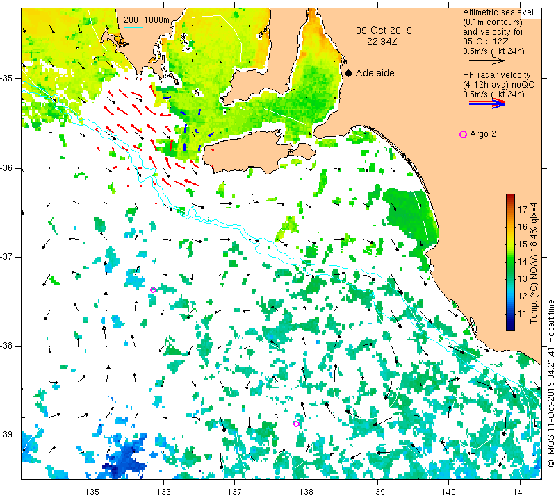The width and height of the screenshot is (556, 500).
Task: Click the '(4-12h avg) noQC' legend text
Action: pos(498,85)
